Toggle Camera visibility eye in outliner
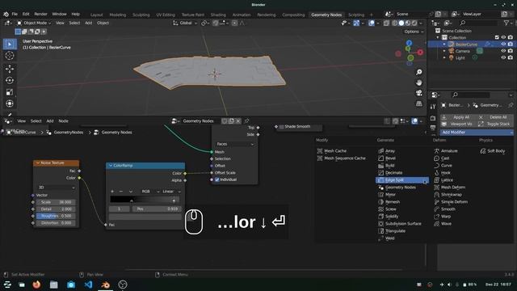Image resolution: width=517 pixels, height=291 pixels. pos(503,51)
